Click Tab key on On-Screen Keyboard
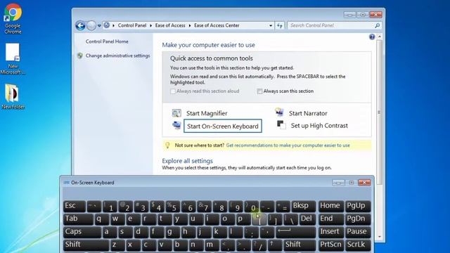Image resolution: width=450 pixels, height=253 pixels. click(x=78, y=219)
